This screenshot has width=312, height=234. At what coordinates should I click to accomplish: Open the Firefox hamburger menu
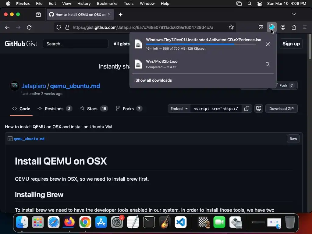pyautogui.click(x=304, y=27)
